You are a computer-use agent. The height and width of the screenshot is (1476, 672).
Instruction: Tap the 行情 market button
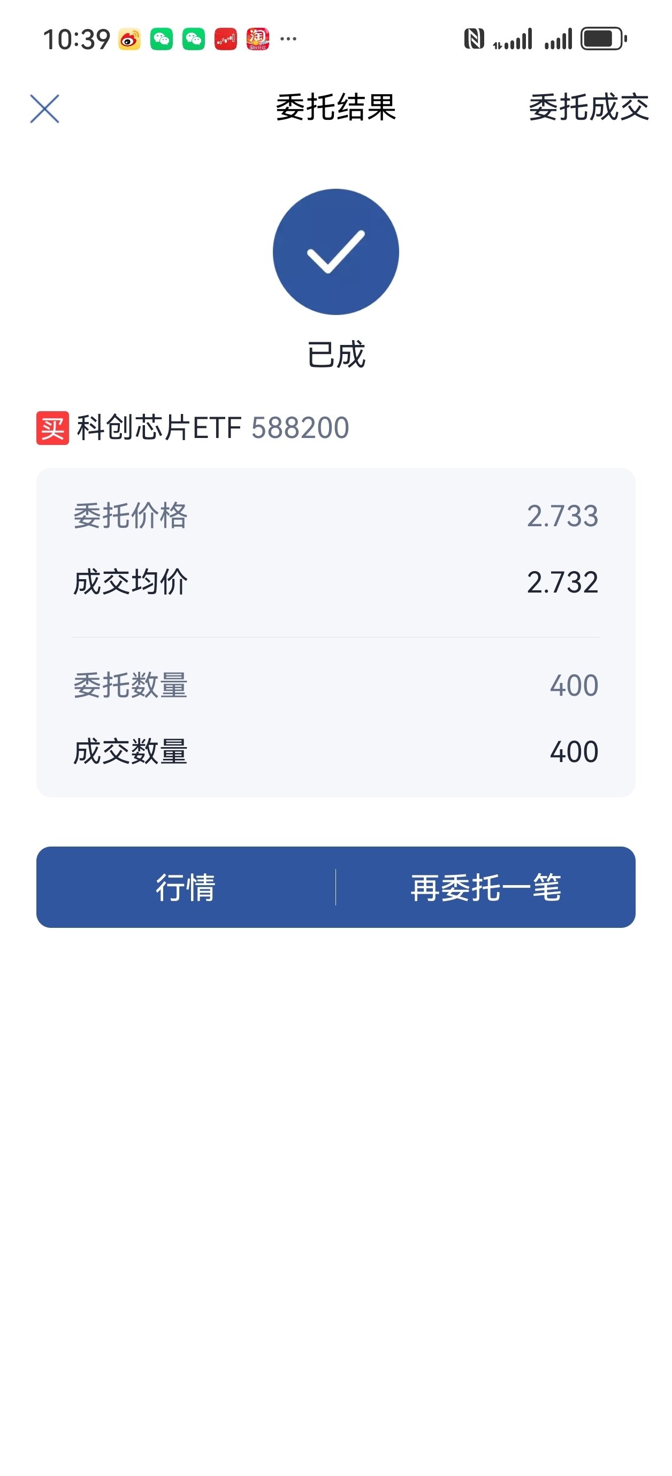coord(186,887)
